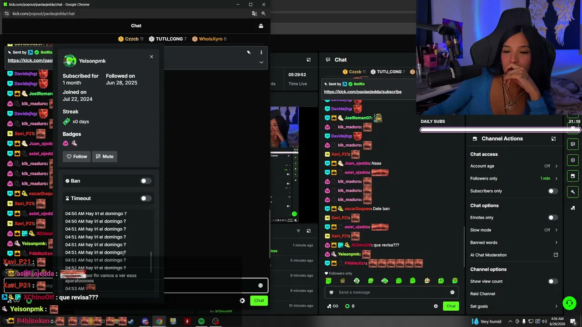Screen dimensions: 582x327
Task: Open emoji picker in dashboard message box
Action: click(452, 292)
